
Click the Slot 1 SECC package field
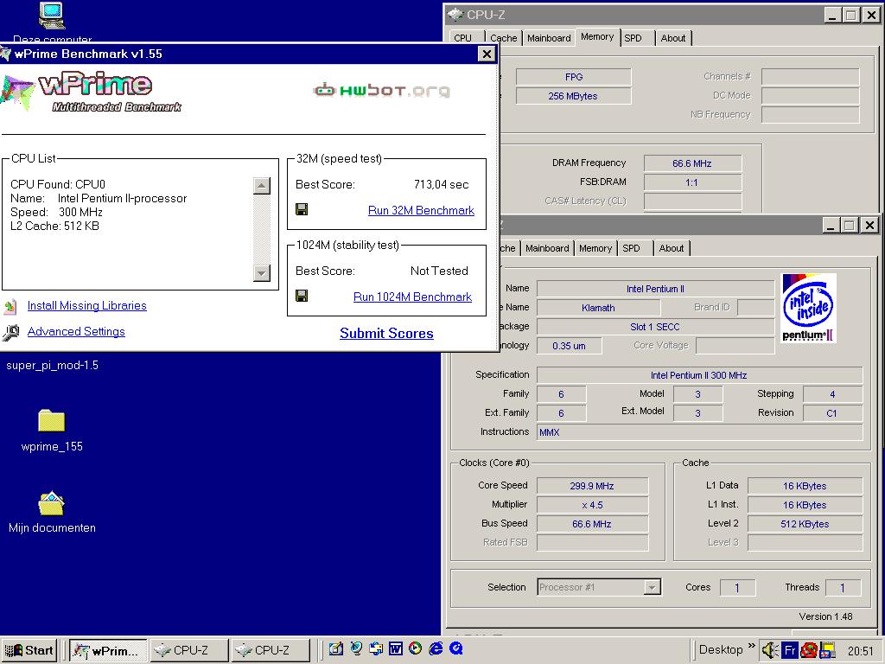pyautogui.click(x=655, y=327)
